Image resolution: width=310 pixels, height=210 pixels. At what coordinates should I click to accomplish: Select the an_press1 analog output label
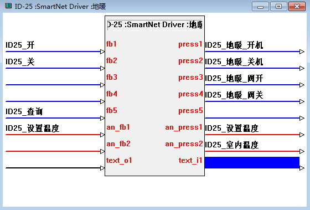[184, 127]
